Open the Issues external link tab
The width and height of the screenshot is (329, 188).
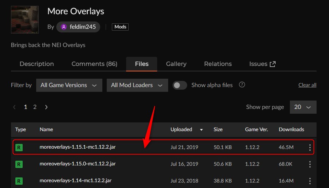click(x=262, y=64)
